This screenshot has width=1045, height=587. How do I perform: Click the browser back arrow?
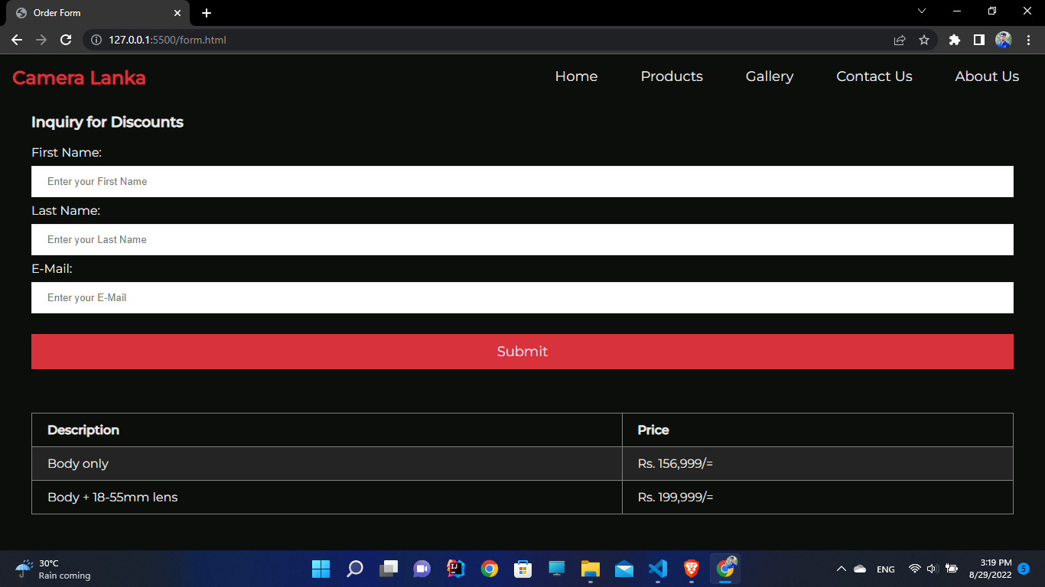[x=17, y=40]
